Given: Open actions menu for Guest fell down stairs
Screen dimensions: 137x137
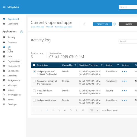Looking at the screenshot, I should pyautogui.click(x=124, y=91).
